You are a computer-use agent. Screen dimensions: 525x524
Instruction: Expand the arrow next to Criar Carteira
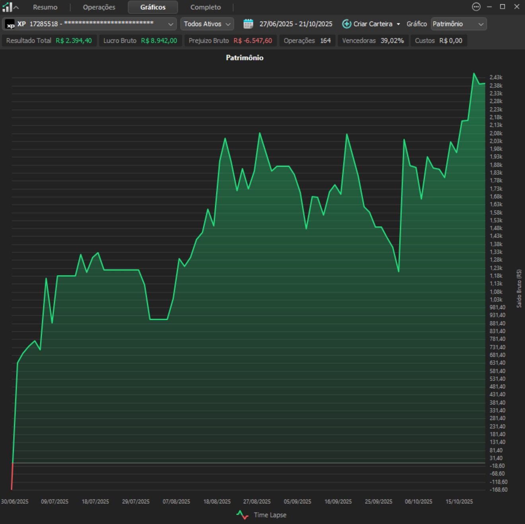tap(398, 24)
